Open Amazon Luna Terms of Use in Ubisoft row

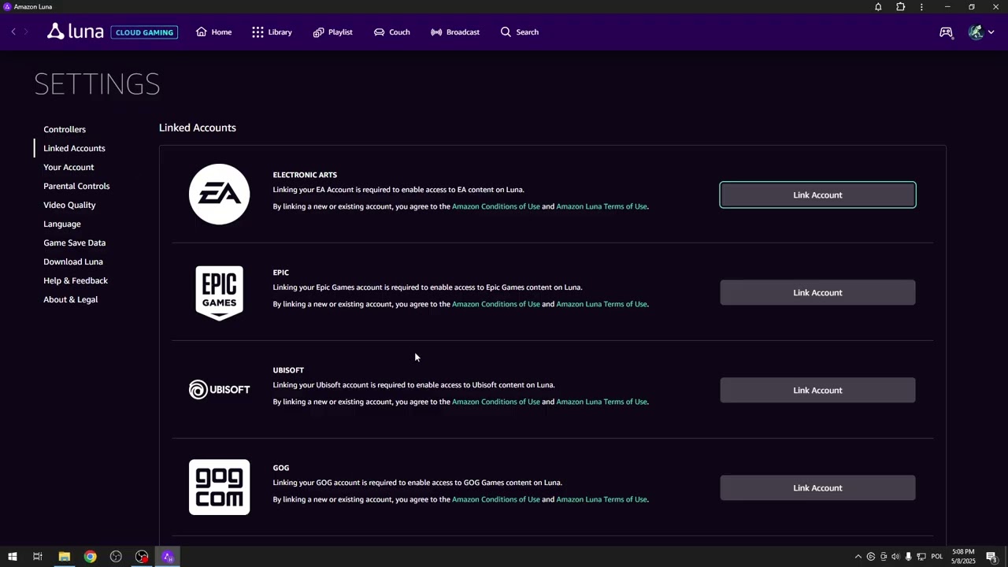602,402
